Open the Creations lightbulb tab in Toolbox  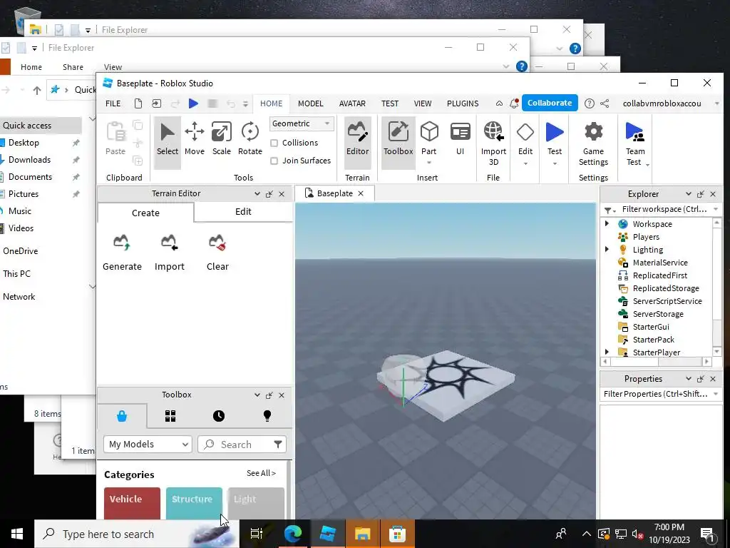pos(267,416)
